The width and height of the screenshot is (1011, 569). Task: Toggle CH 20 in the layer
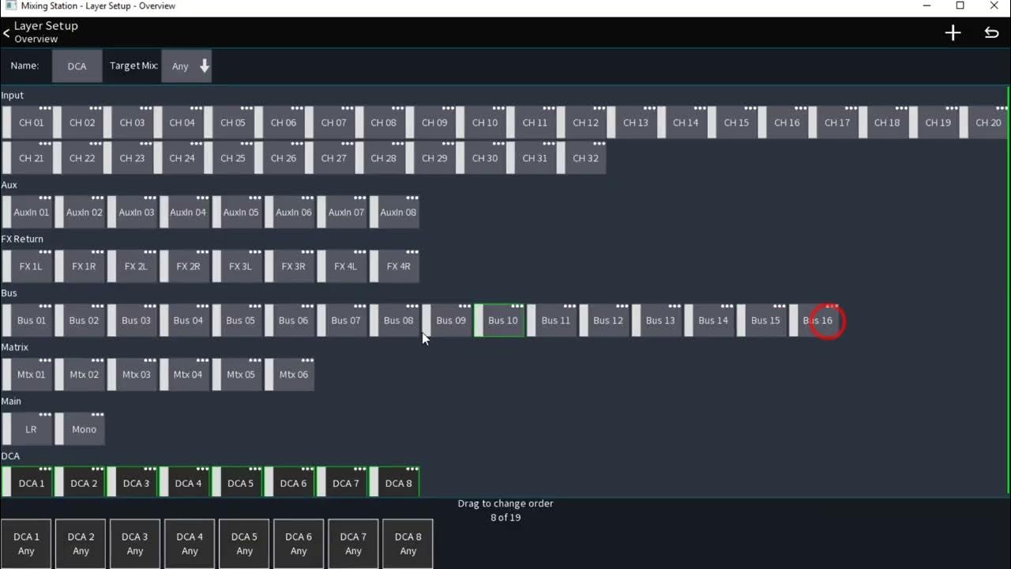tap(985, 122)
